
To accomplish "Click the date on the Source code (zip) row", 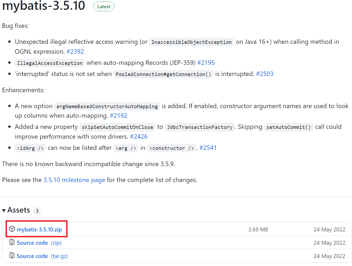I will click(329, 243).
